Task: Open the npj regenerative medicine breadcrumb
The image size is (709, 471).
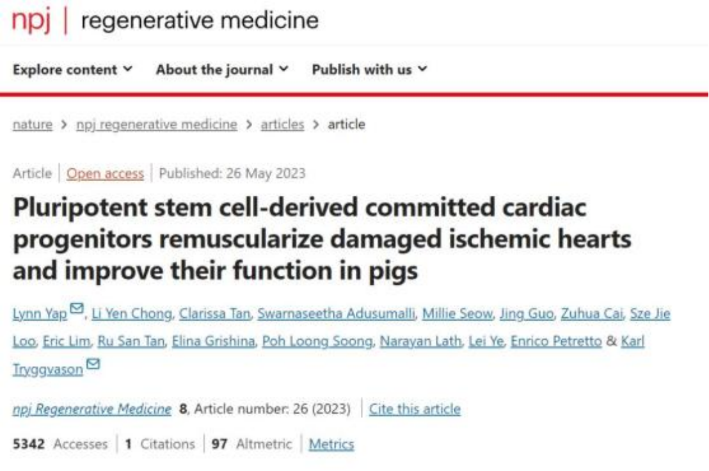Action: 156,124
